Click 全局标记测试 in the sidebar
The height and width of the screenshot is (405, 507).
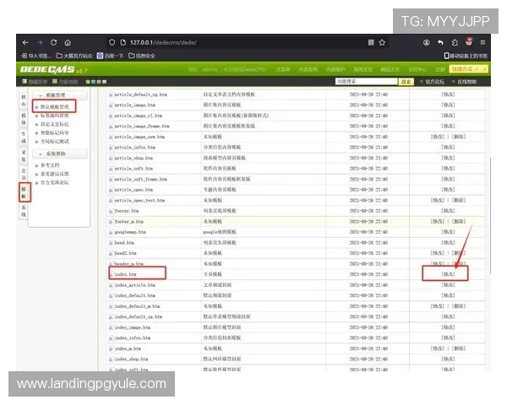pos(57,141)
